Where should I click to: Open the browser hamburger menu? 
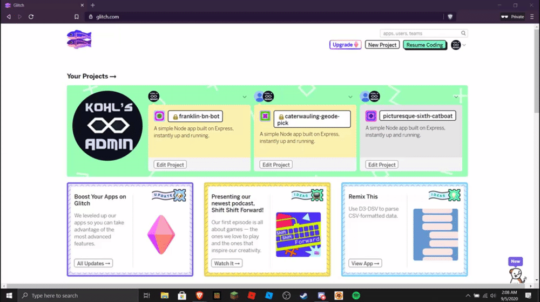[532, 17]
